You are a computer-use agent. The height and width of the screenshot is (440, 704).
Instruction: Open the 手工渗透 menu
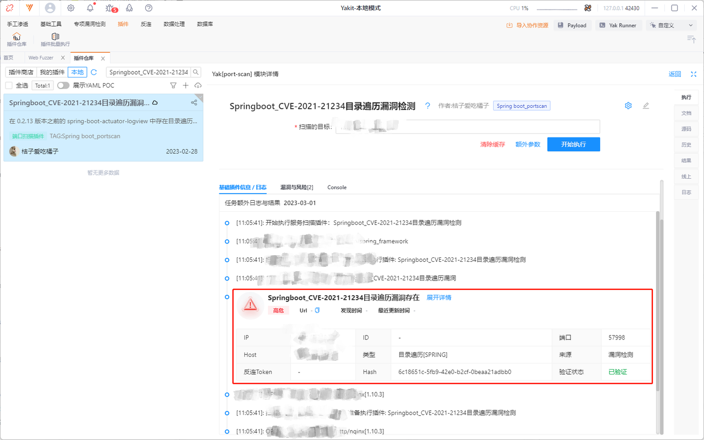click(x=18, y=24)
